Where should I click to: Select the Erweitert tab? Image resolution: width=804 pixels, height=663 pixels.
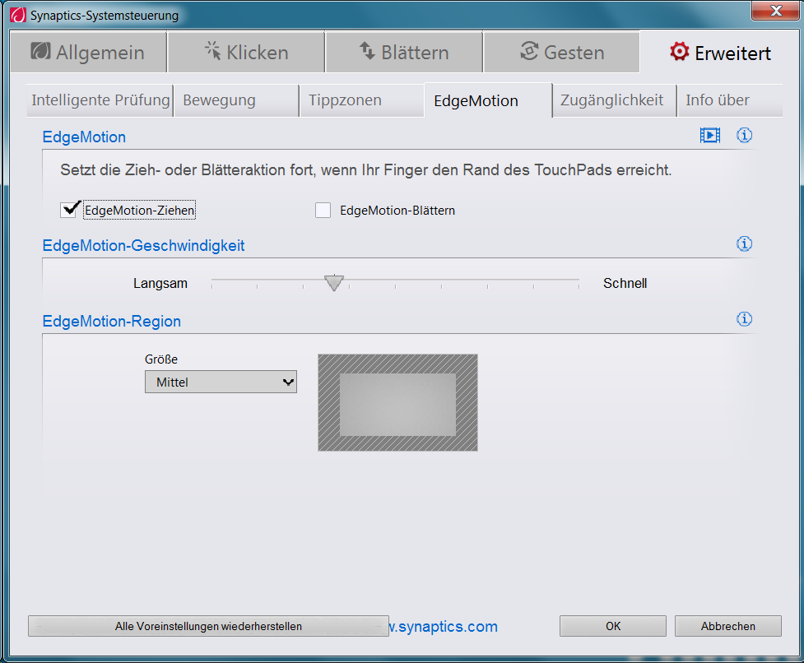point(720,52)
